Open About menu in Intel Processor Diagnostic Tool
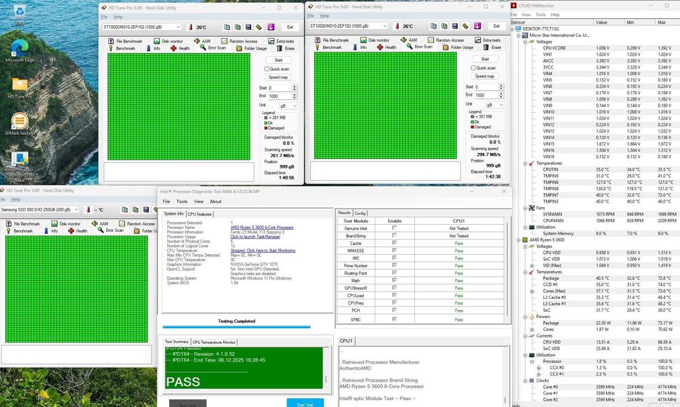This screenshot has width=680, height=407. pyautogui.click(x=216, y=202)
